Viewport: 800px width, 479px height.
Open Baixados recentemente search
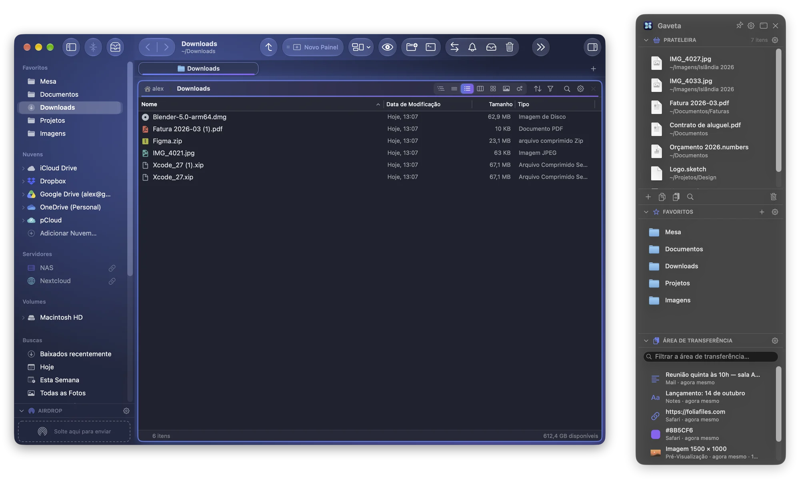(76, 354)
